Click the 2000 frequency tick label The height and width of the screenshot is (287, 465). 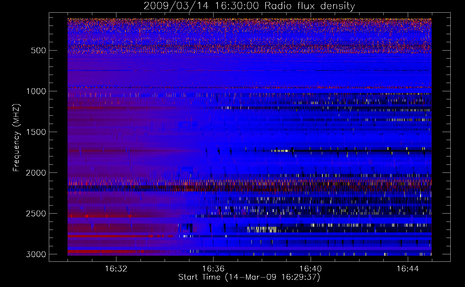click(36, 173)
